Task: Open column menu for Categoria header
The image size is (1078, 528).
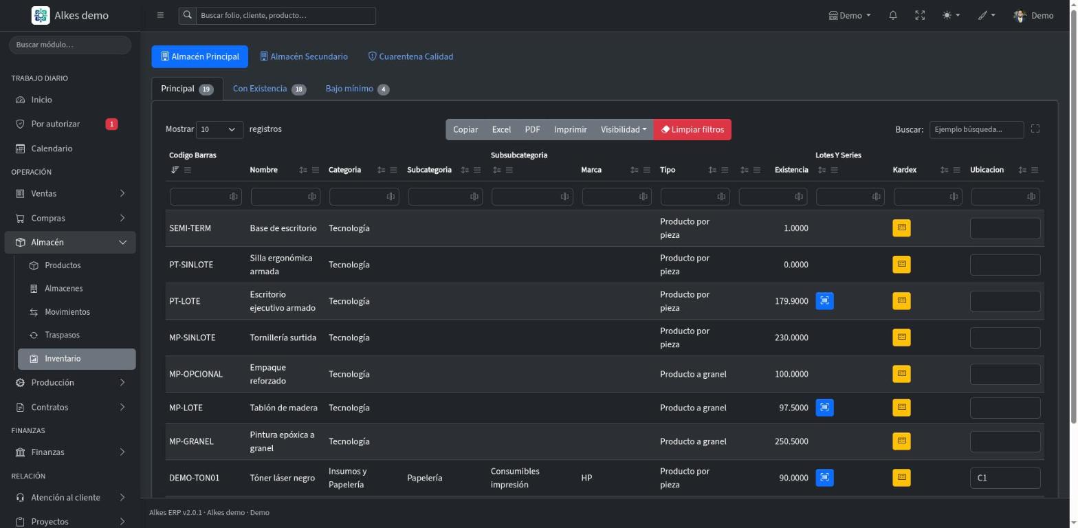Action: [393, 170]
